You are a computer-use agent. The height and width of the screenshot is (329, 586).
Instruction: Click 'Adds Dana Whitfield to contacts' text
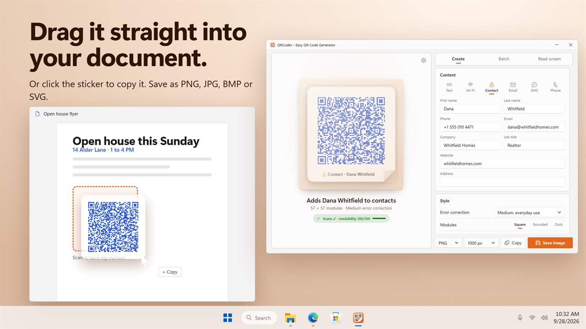coord(351,201)
